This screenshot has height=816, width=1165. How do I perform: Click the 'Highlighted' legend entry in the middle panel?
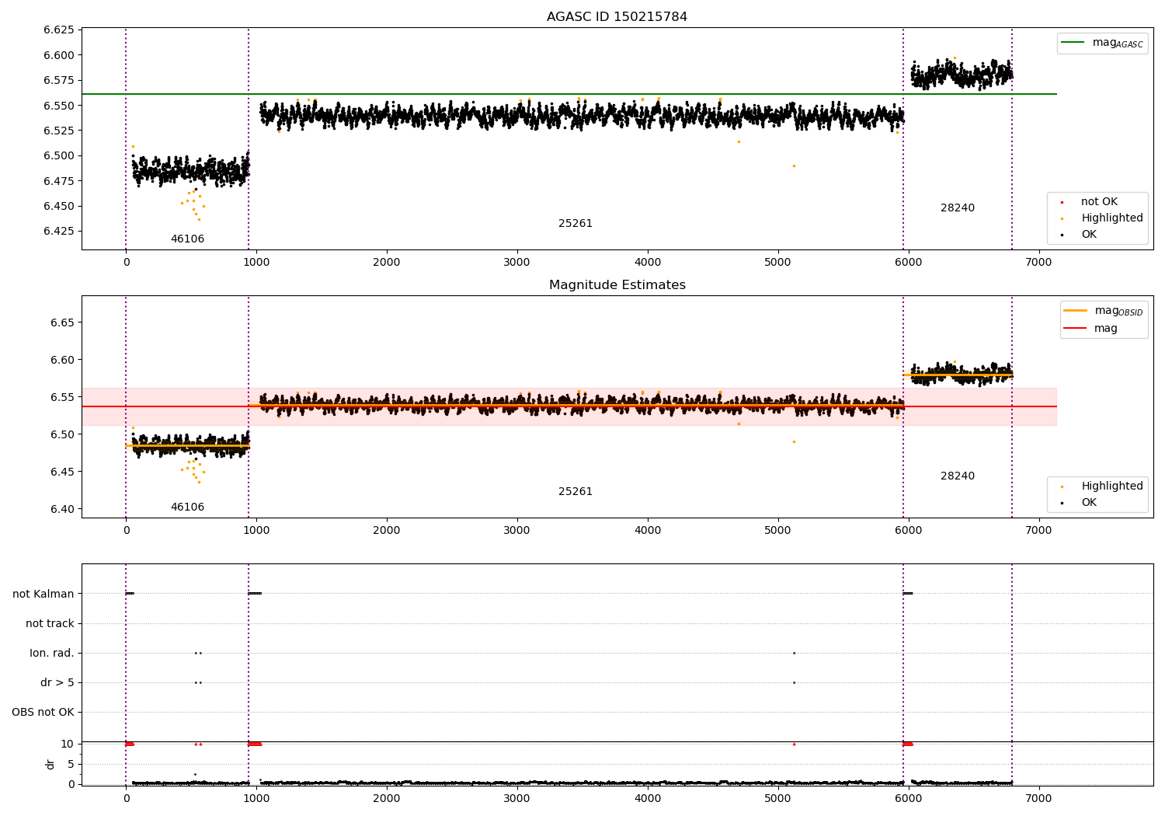pyautogui.click(x=1112, y=486)
